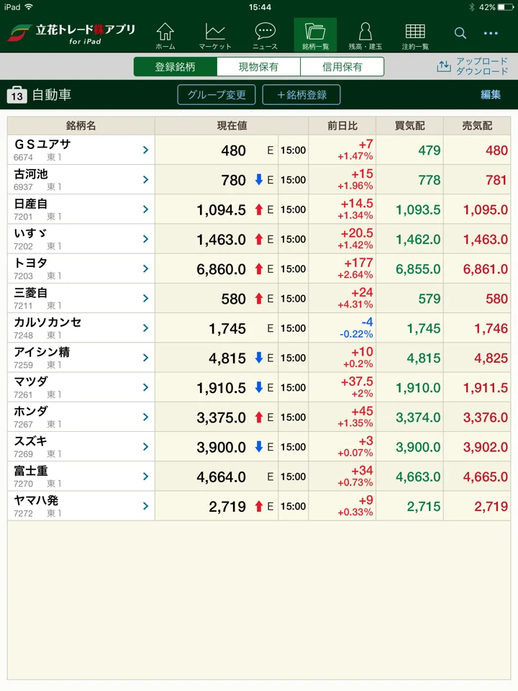Tap 銘柄名 column header

81,125
